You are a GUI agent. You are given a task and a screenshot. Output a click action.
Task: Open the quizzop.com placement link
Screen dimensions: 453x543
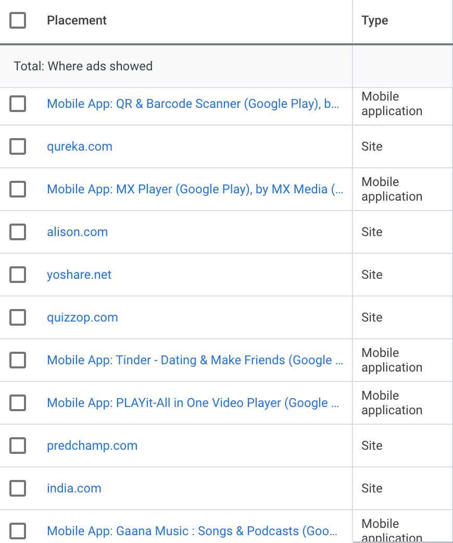[82, 317]
